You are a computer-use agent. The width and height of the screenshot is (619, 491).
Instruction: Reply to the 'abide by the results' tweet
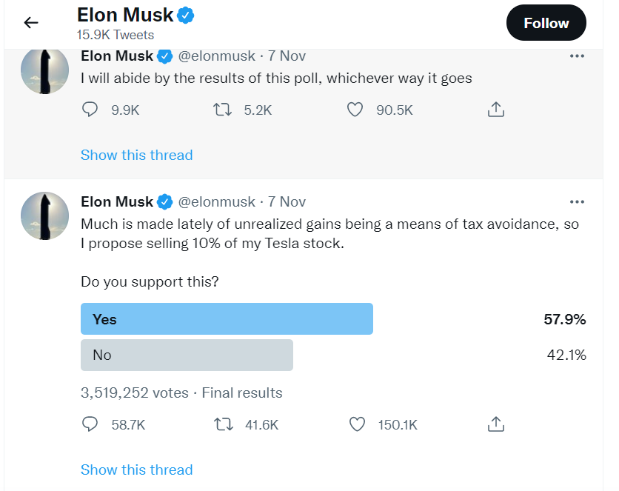[90, 110]
